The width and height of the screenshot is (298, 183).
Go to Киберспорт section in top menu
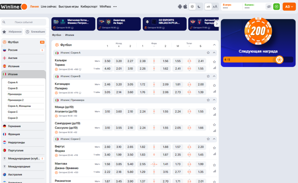tap(89, 6)
